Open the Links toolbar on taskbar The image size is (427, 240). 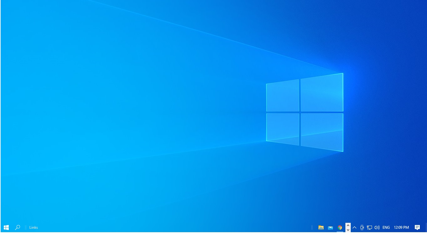click(x=33, y=227)
